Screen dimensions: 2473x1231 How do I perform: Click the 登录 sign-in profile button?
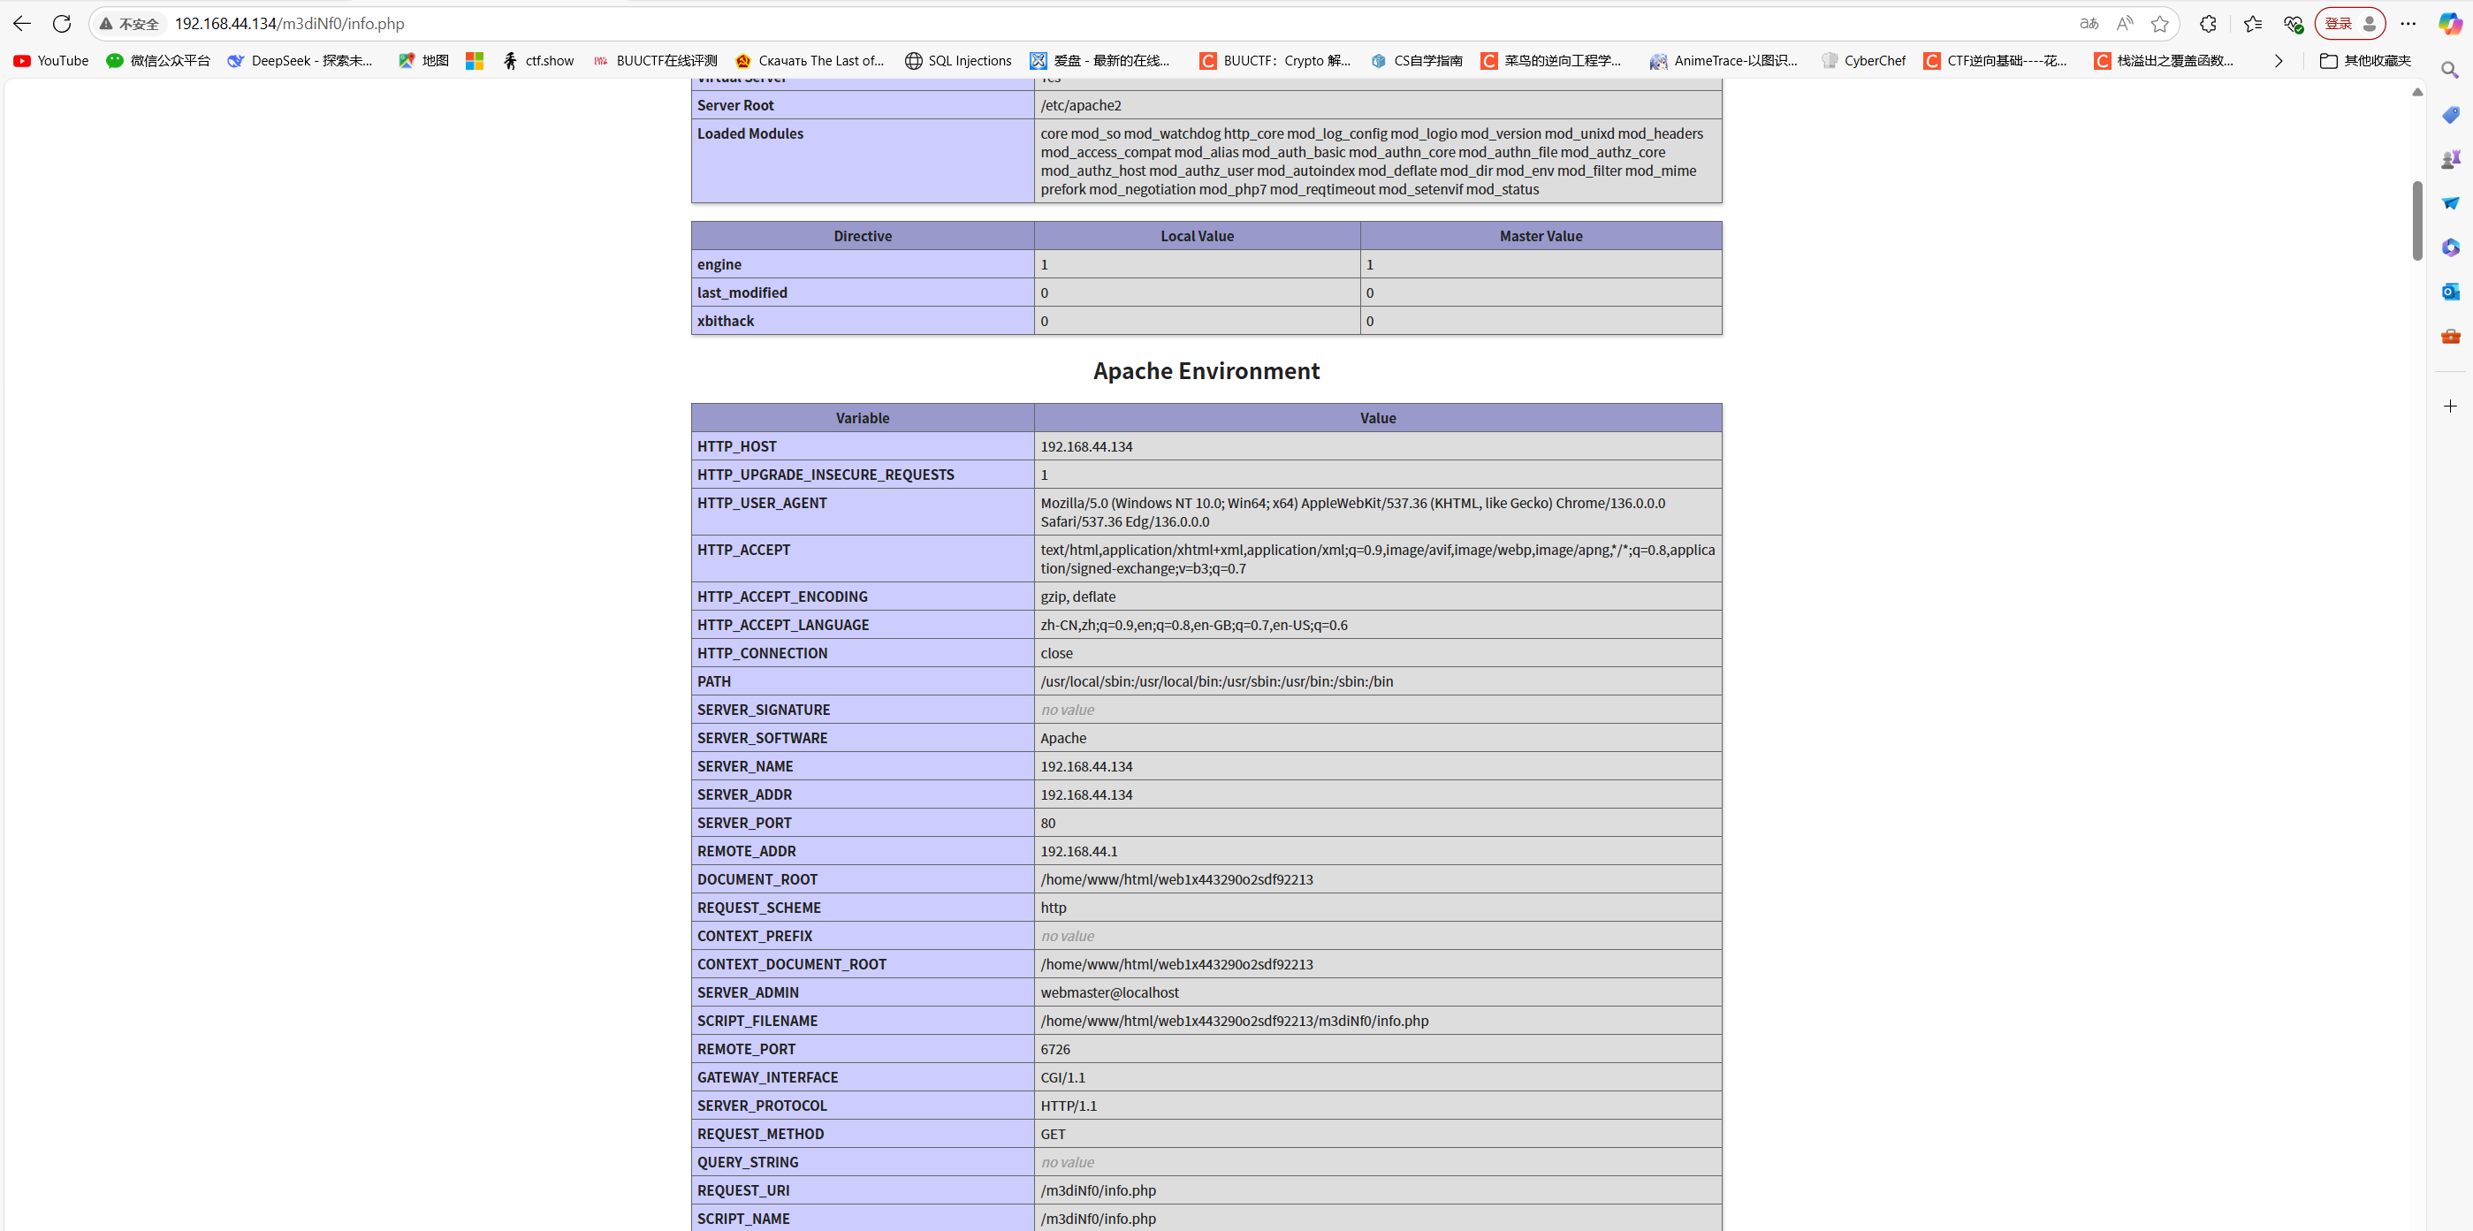coord(2349,23)
